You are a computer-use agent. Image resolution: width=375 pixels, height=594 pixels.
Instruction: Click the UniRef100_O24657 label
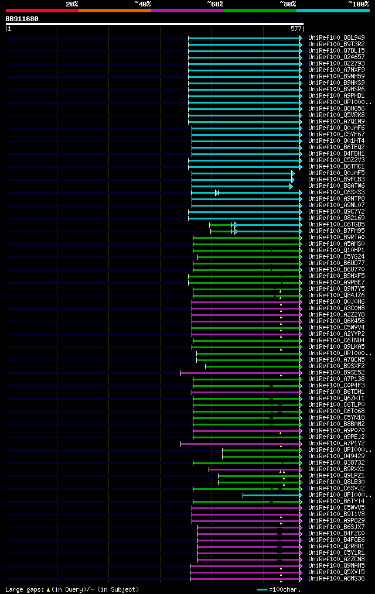(x=336, y=57)
